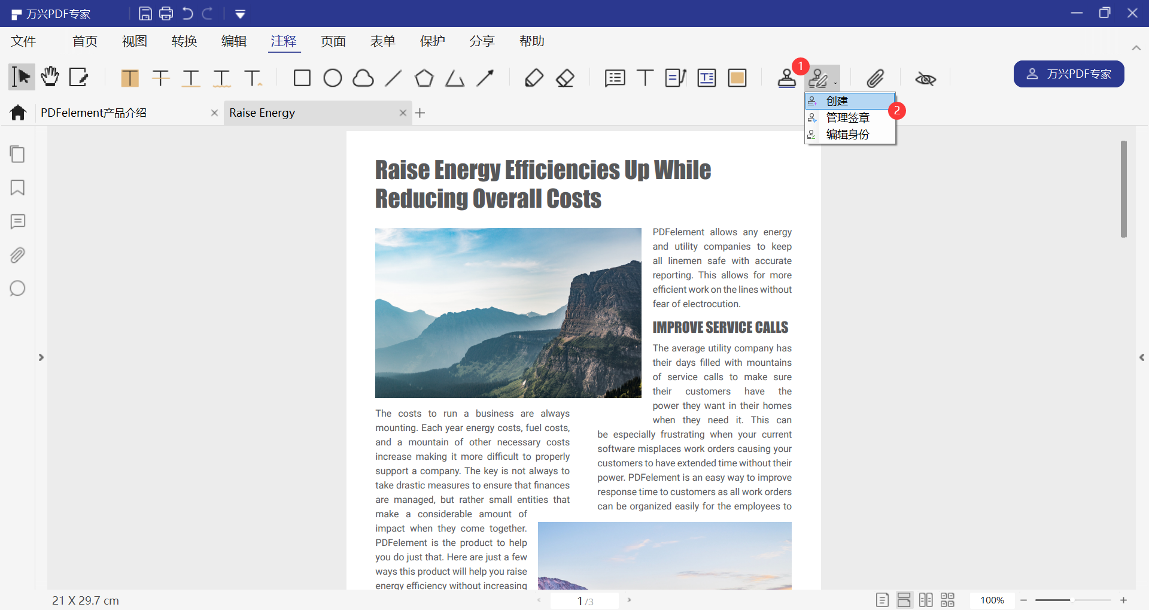Expand the left side panel arrow
The image size is (1149, 610).
41,357
